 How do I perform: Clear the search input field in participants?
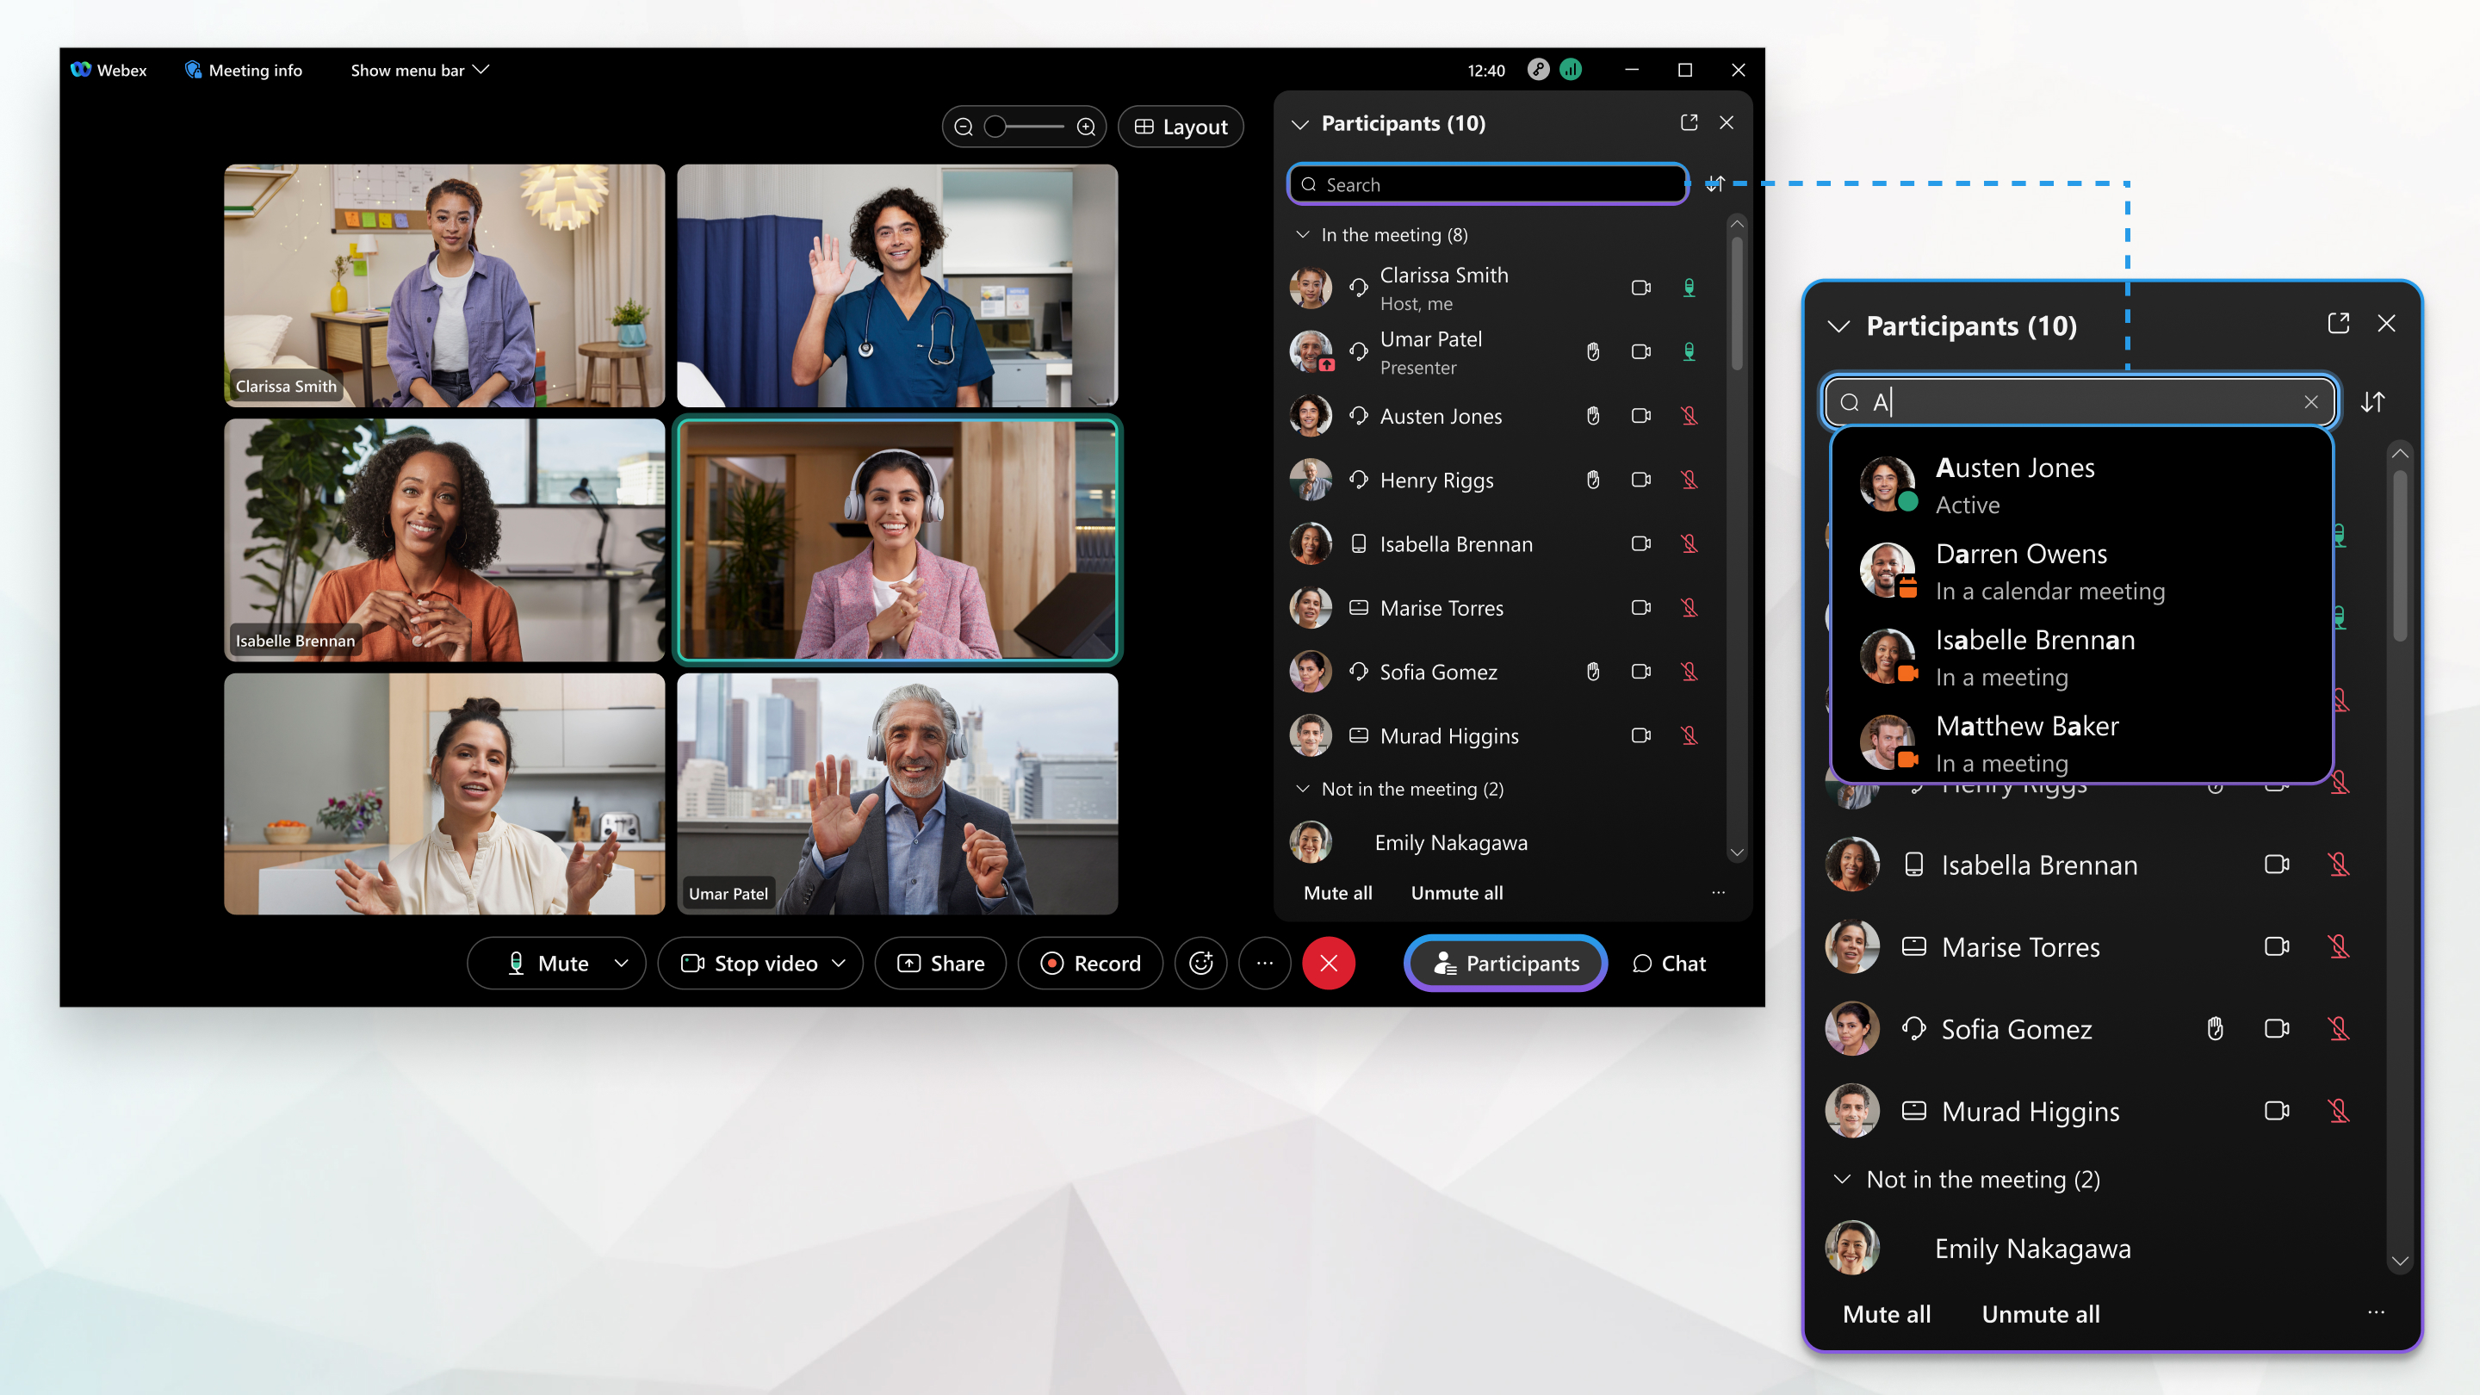point(2311,400)
